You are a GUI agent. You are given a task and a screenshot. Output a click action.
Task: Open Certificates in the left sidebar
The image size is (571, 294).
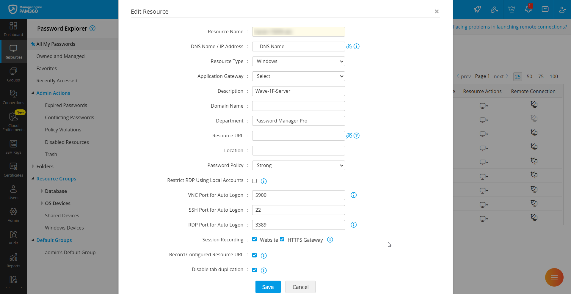[x=13, y=170]
